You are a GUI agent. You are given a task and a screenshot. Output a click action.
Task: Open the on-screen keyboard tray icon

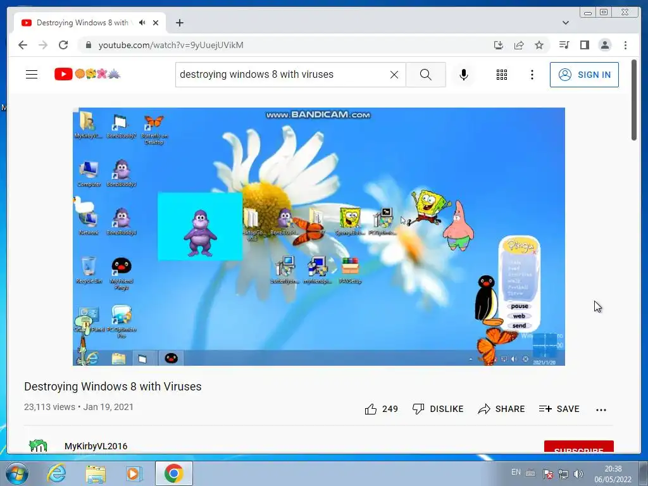(x=531, y=473)
